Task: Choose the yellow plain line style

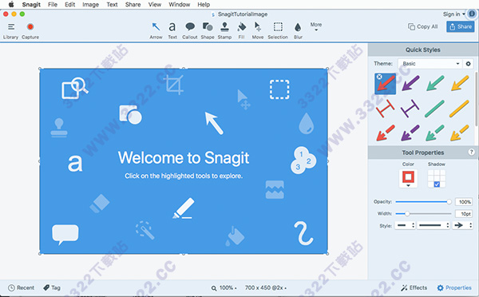Action: (x=459, y=109)
